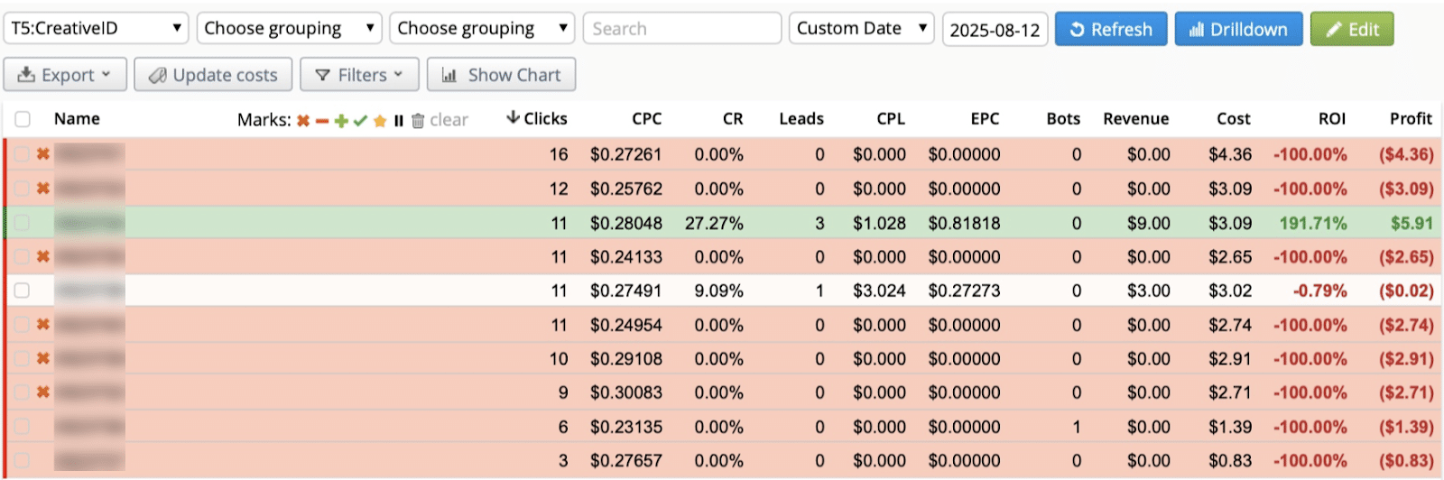Check the green row with 191.71% ROI
The width and height of the screenshot is (1444, 480).
click(x=23, y=223)
